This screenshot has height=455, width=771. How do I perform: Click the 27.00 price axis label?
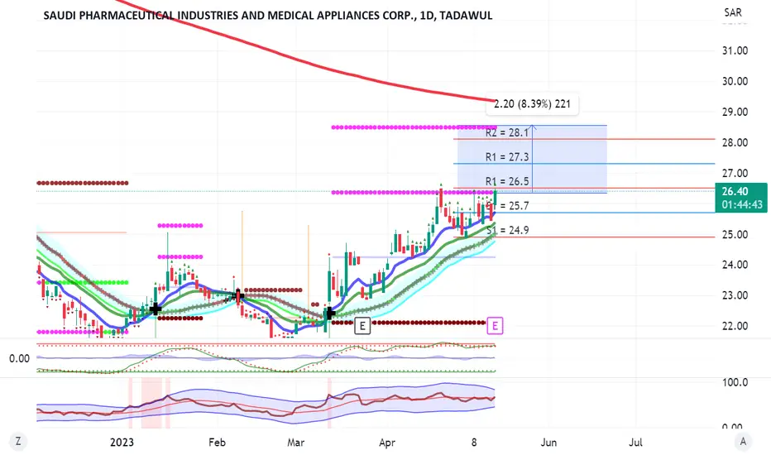735,173
